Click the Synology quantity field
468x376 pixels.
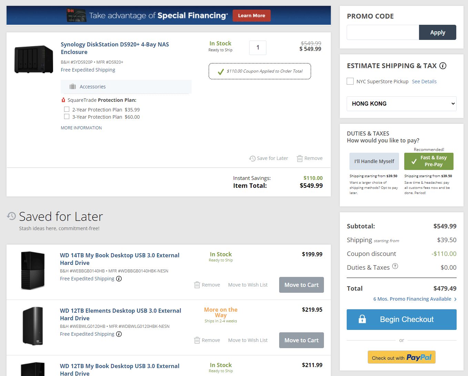pos(258,47)
